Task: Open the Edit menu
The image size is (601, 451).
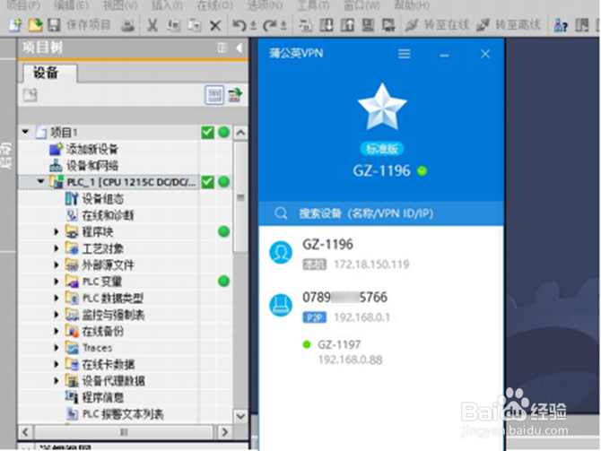Action: [x=71, y=5]
